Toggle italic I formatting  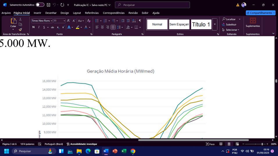click(39, 27)
